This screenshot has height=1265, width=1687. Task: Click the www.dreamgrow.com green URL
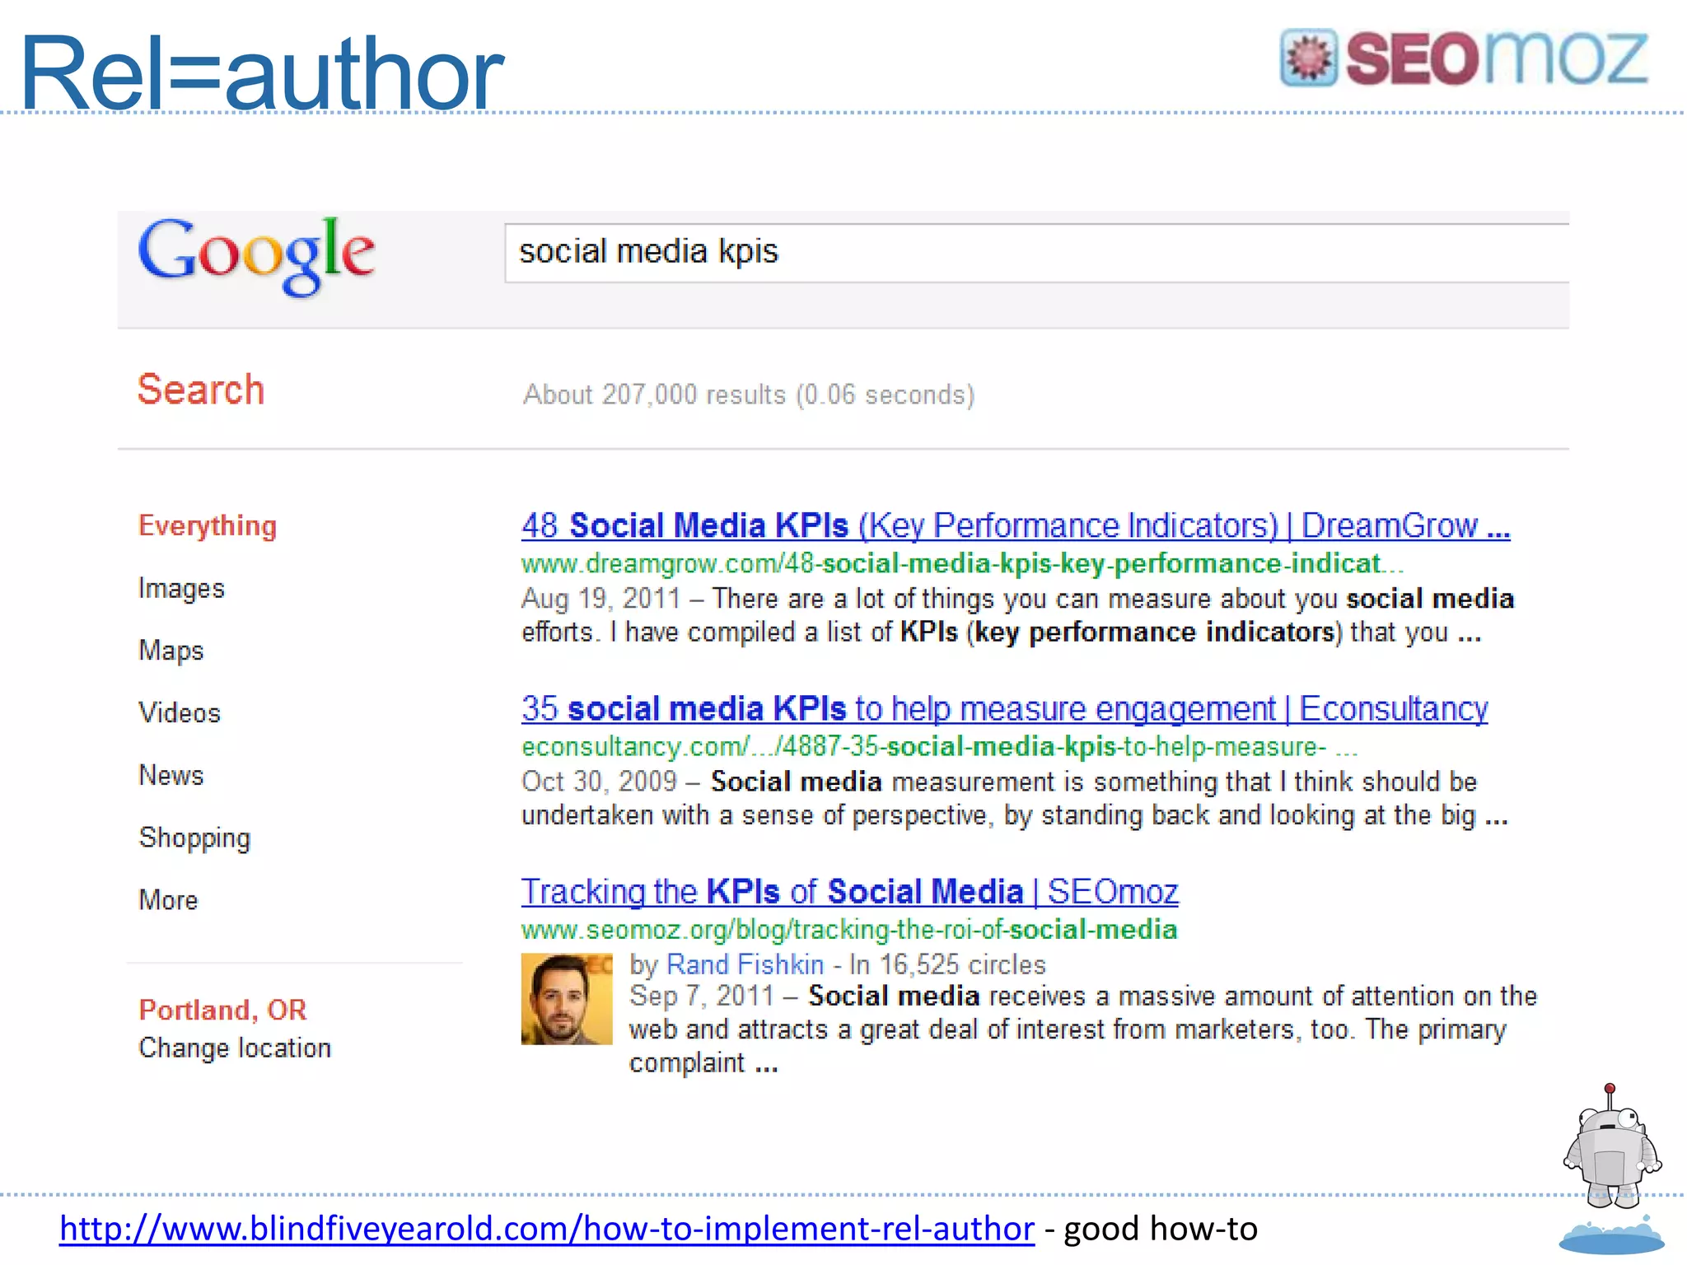pyautogui.click(x=963, y=563)
